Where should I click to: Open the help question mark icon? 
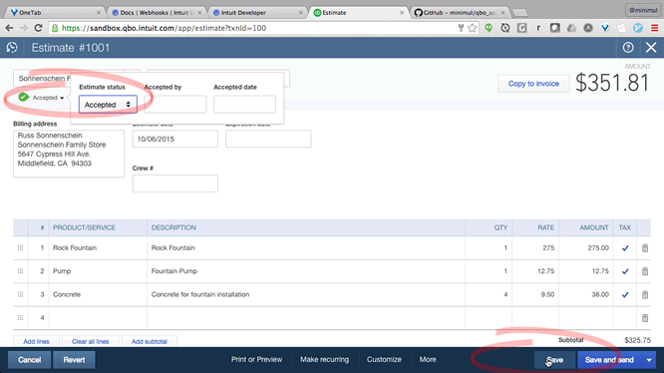tap(628, 48)
